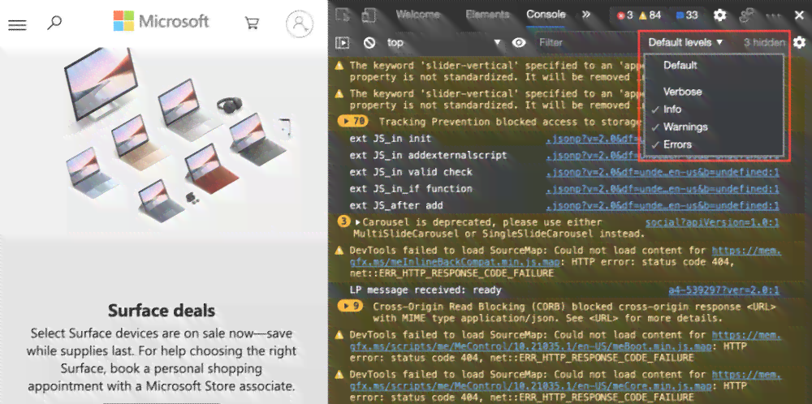Toggle the console sidebar
Image resolution: width=812 pixels, height=404 pixels.
pos(343,43)
